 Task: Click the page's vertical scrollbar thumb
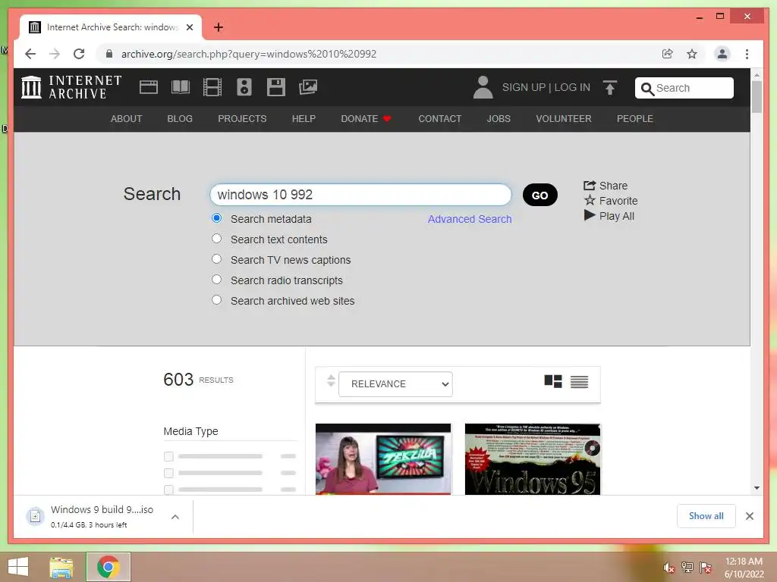click(x=757, y=97)
